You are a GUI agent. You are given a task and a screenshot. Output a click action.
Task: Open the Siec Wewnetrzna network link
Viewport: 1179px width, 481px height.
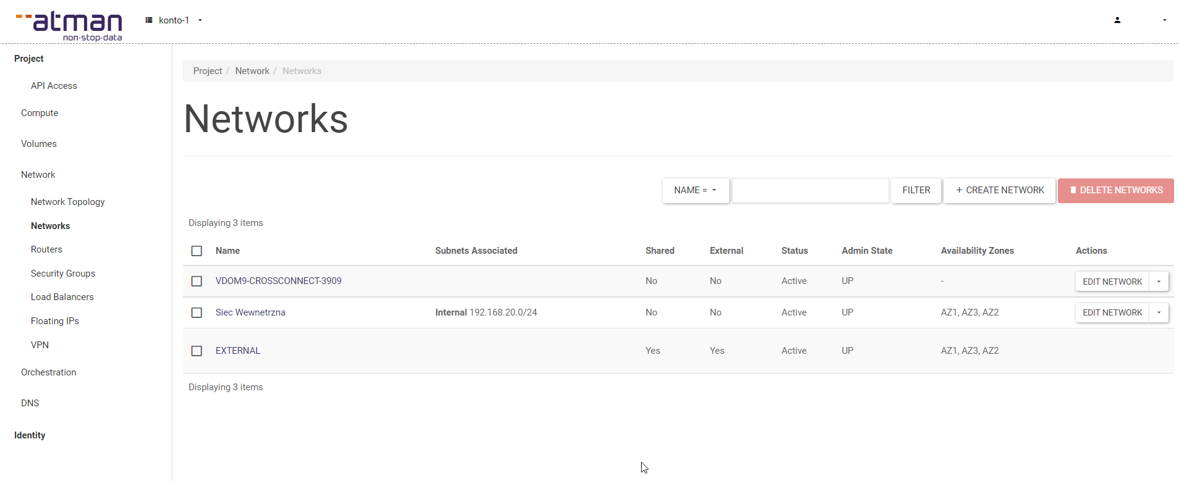(x=250, y=312)
